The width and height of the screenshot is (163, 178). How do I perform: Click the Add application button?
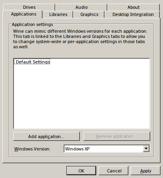point(47,136)
